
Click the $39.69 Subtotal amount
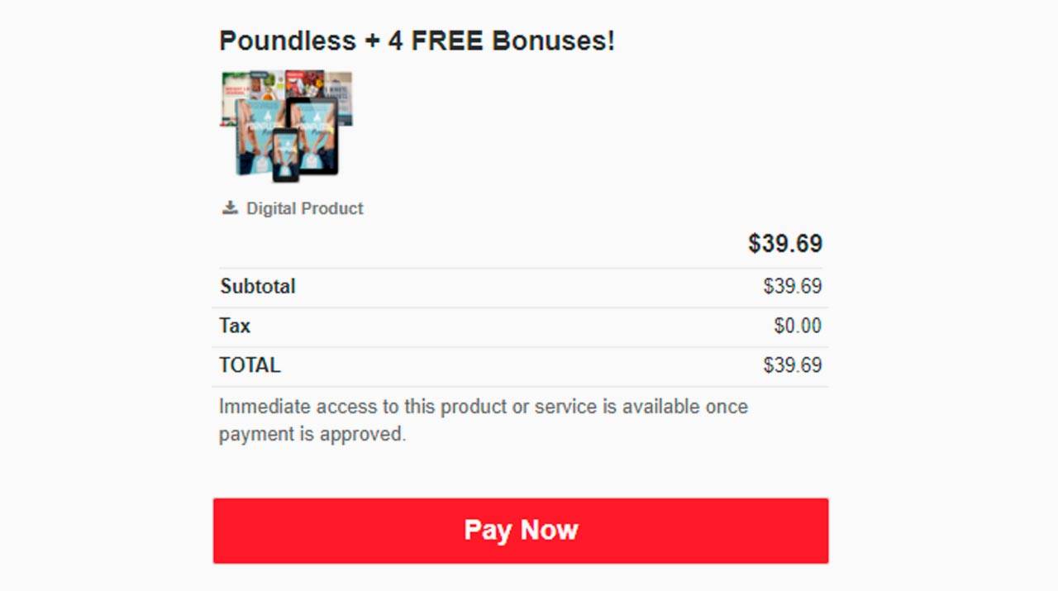792,287
